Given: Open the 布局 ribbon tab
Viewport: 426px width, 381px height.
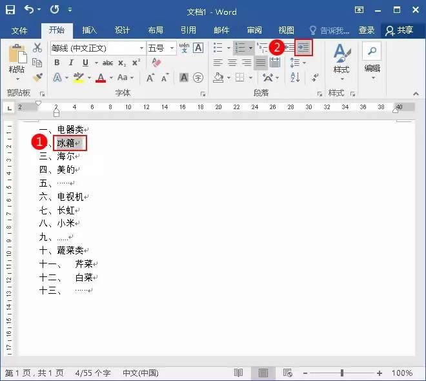Looking at the screenshot, I should pyautogui.click(x=156, y=30).
